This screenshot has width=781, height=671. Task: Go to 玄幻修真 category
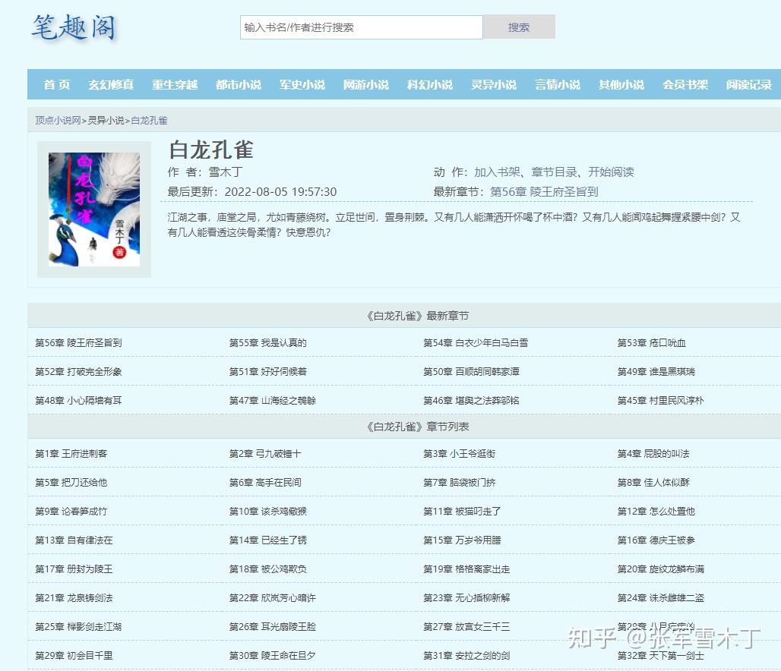(x=111, y=84)
